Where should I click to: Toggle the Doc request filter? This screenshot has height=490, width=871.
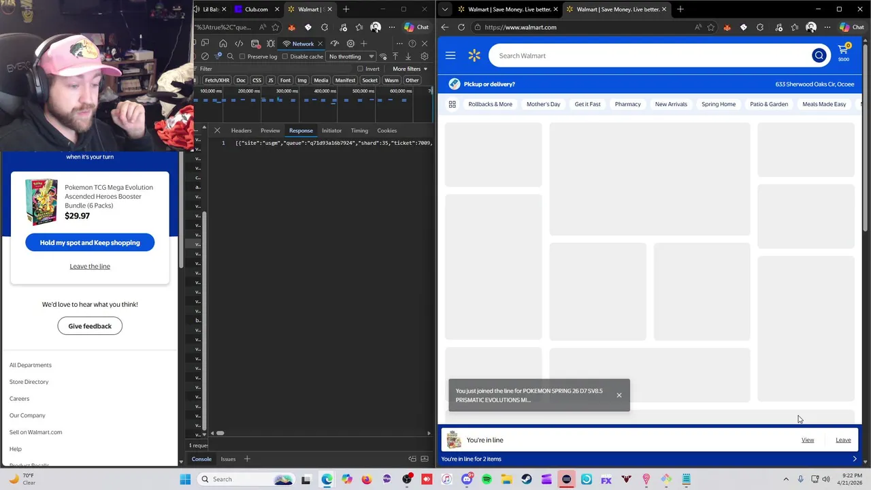click(241, 80)
